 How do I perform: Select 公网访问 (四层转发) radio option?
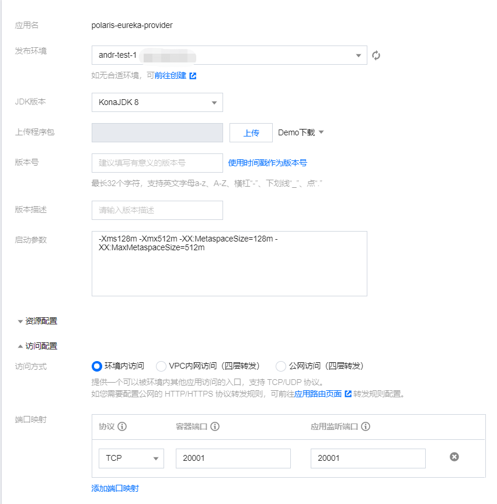point(280,366)
